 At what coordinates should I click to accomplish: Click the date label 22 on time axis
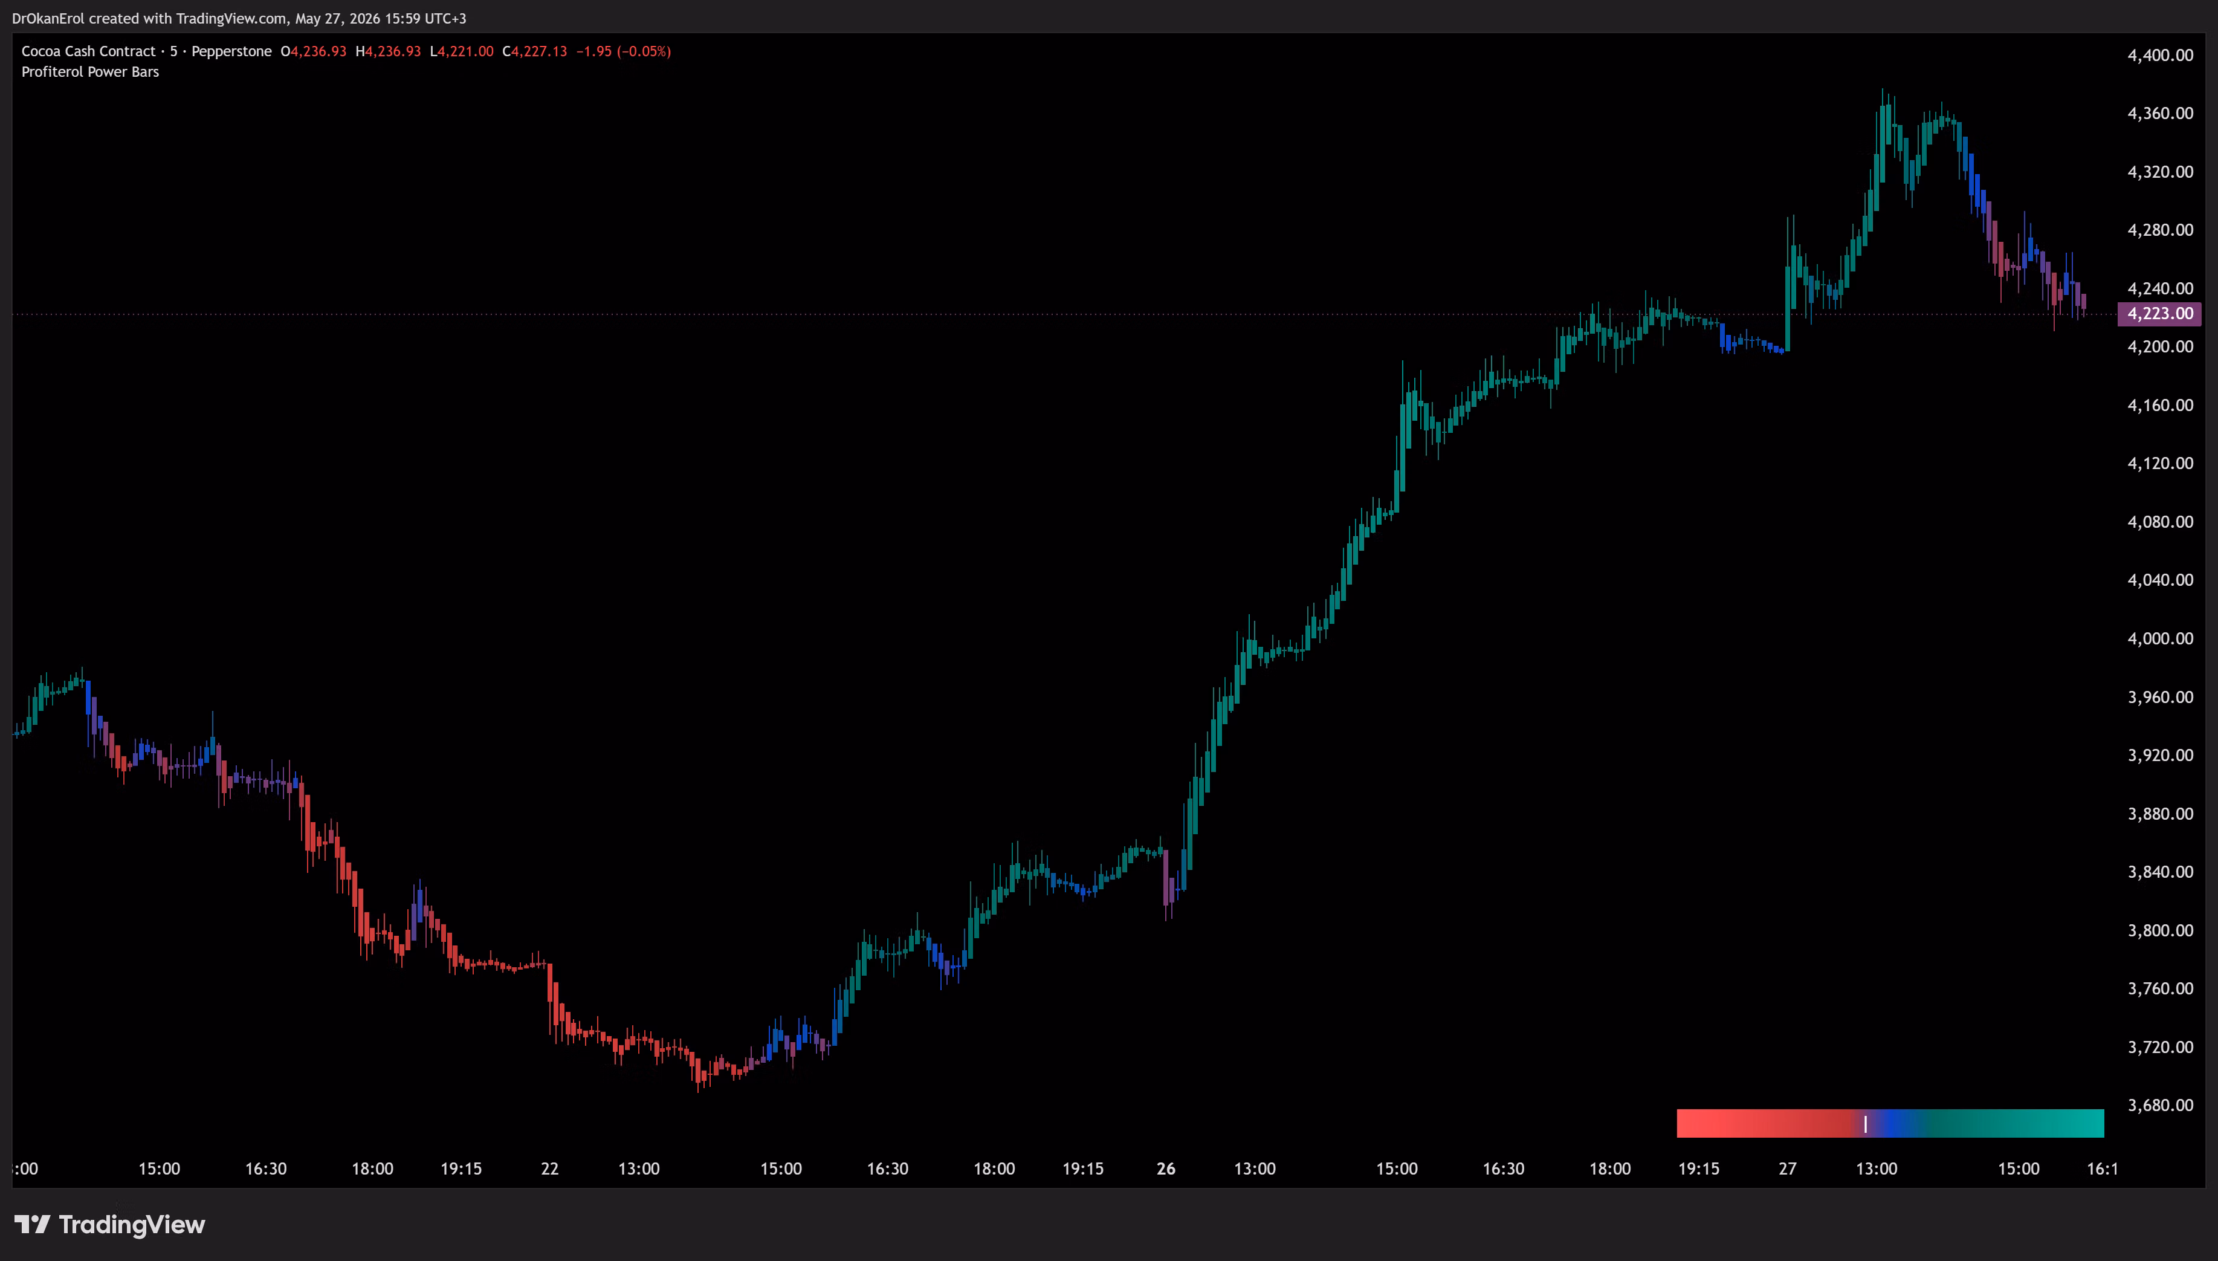tap(550, 1169)
